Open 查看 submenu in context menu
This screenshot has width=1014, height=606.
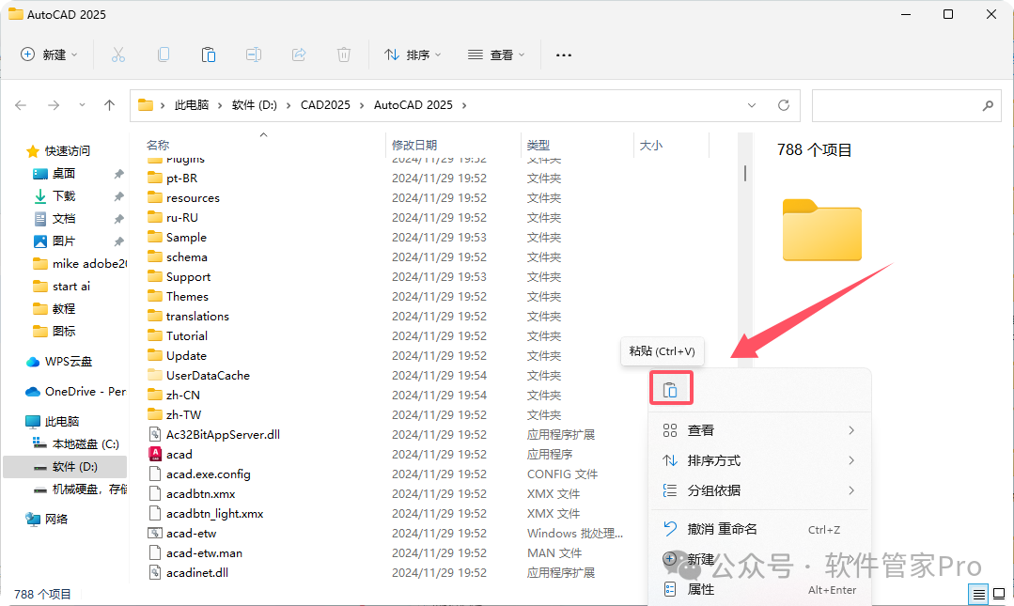[x=759, y=430]
